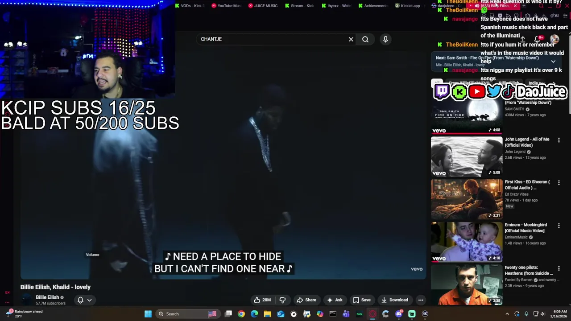
Task: Launch Microsoft Edge from taskbar
Action: [254, 314]
